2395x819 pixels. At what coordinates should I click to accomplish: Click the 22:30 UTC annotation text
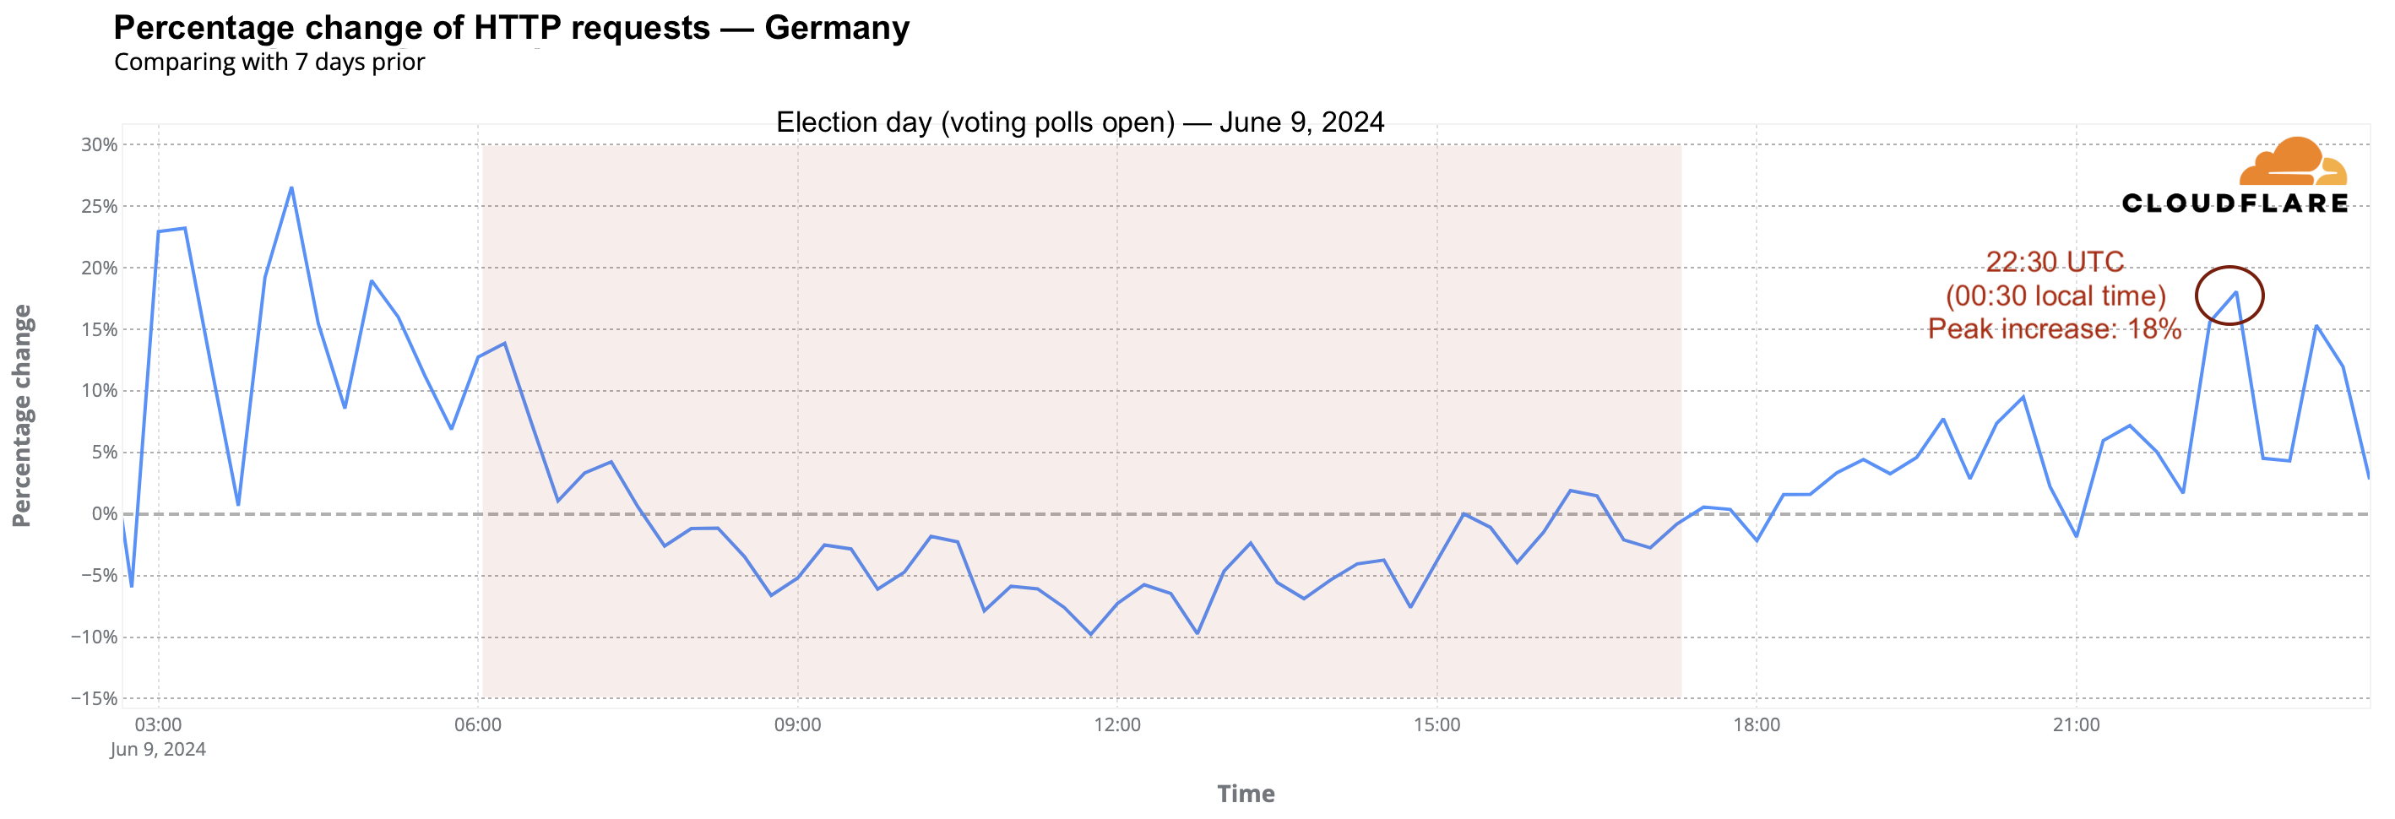pyautogui.click(x=2055, y=262)
